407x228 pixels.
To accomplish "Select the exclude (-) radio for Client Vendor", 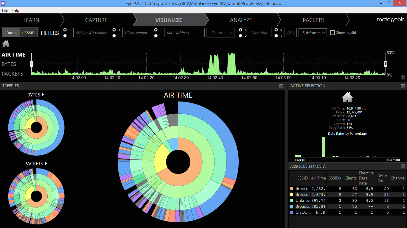I will point(114,36).
